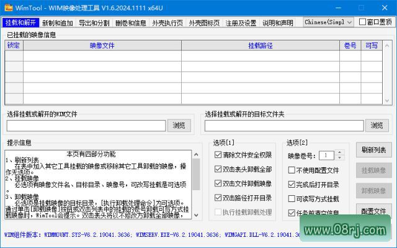The height and width of the screenshot is (248, 397).
Task: Open the 新制和追加 tab
Action: (58, 23)
